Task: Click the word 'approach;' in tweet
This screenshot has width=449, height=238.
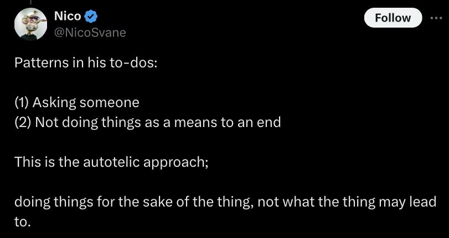Action: tap(176, 163)
